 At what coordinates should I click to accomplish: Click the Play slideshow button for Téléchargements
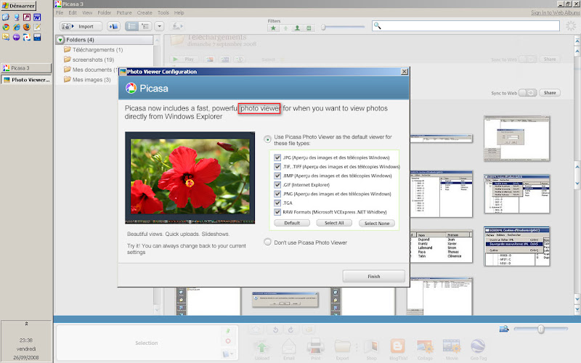click(184, 60)
